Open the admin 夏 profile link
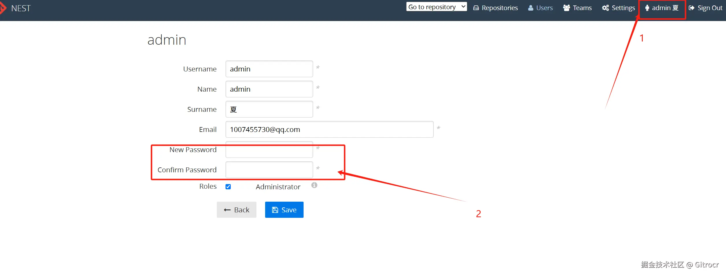 pos(662,8)
